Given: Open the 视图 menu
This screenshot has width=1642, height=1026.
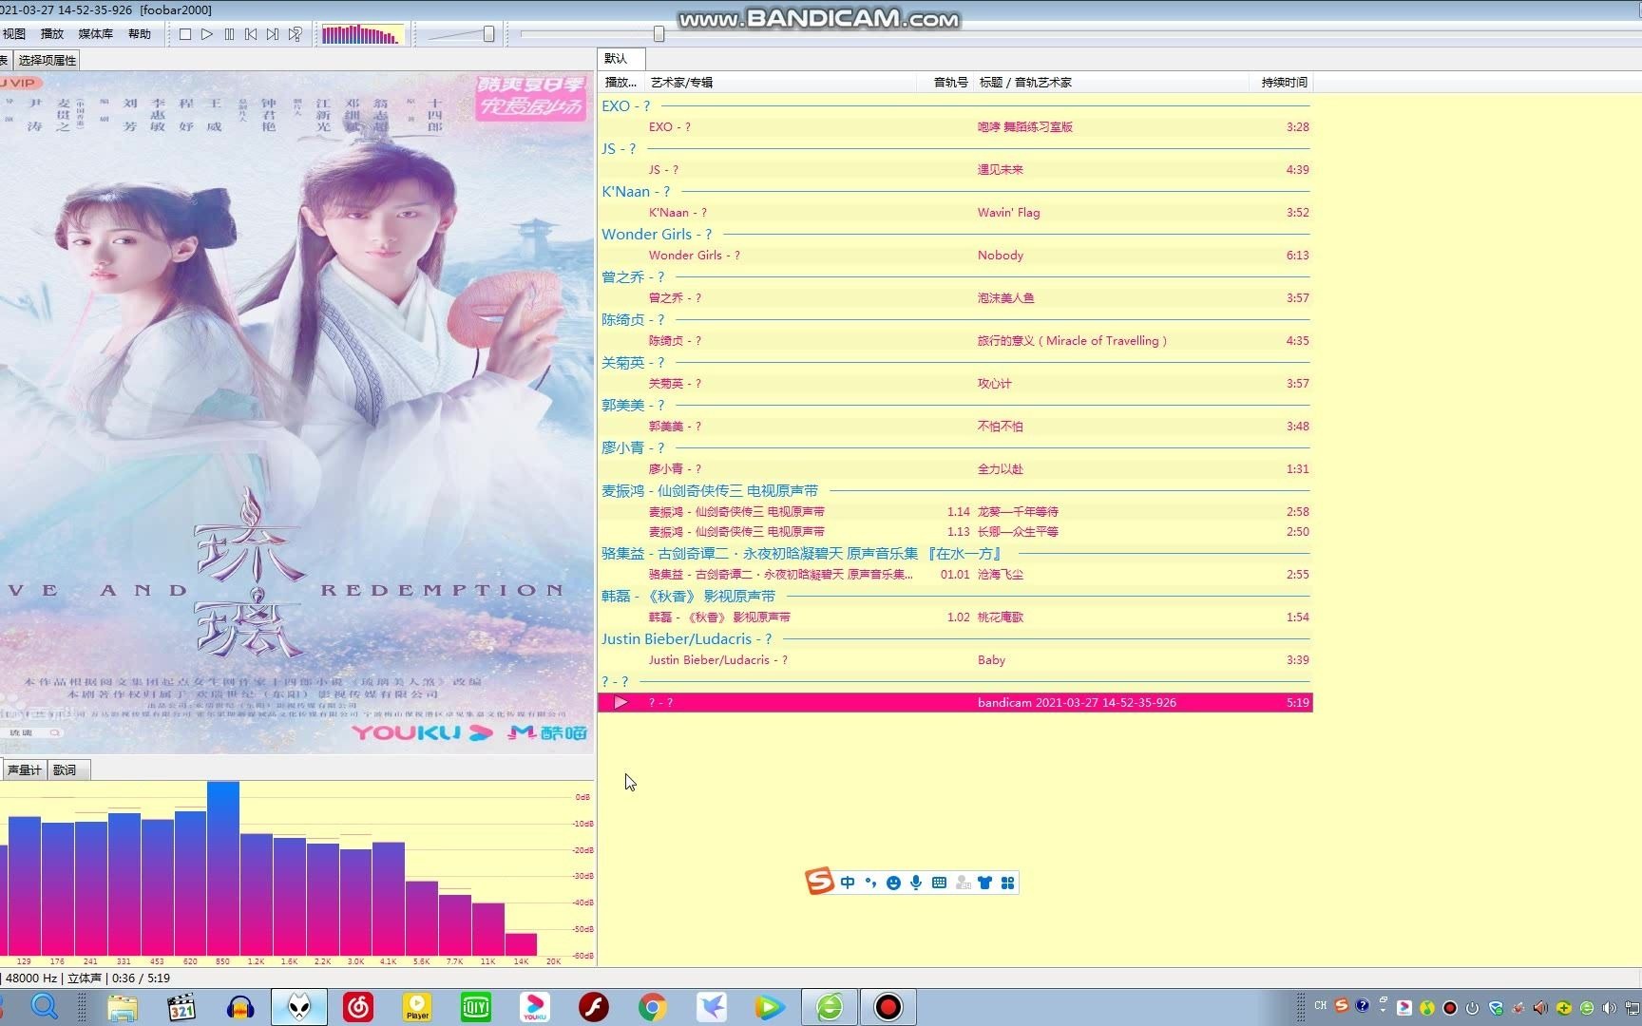Looking at the screenshot, I should click(x=14, y=34).
